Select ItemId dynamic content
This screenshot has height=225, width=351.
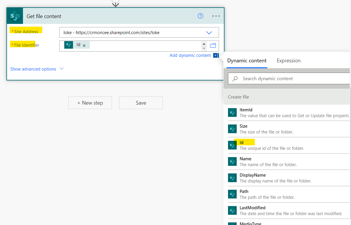(289, 113)
